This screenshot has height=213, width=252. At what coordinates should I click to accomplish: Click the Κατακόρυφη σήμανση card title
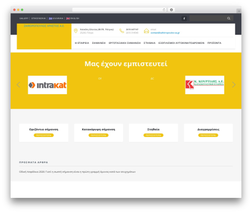click(x=98, y=129)
